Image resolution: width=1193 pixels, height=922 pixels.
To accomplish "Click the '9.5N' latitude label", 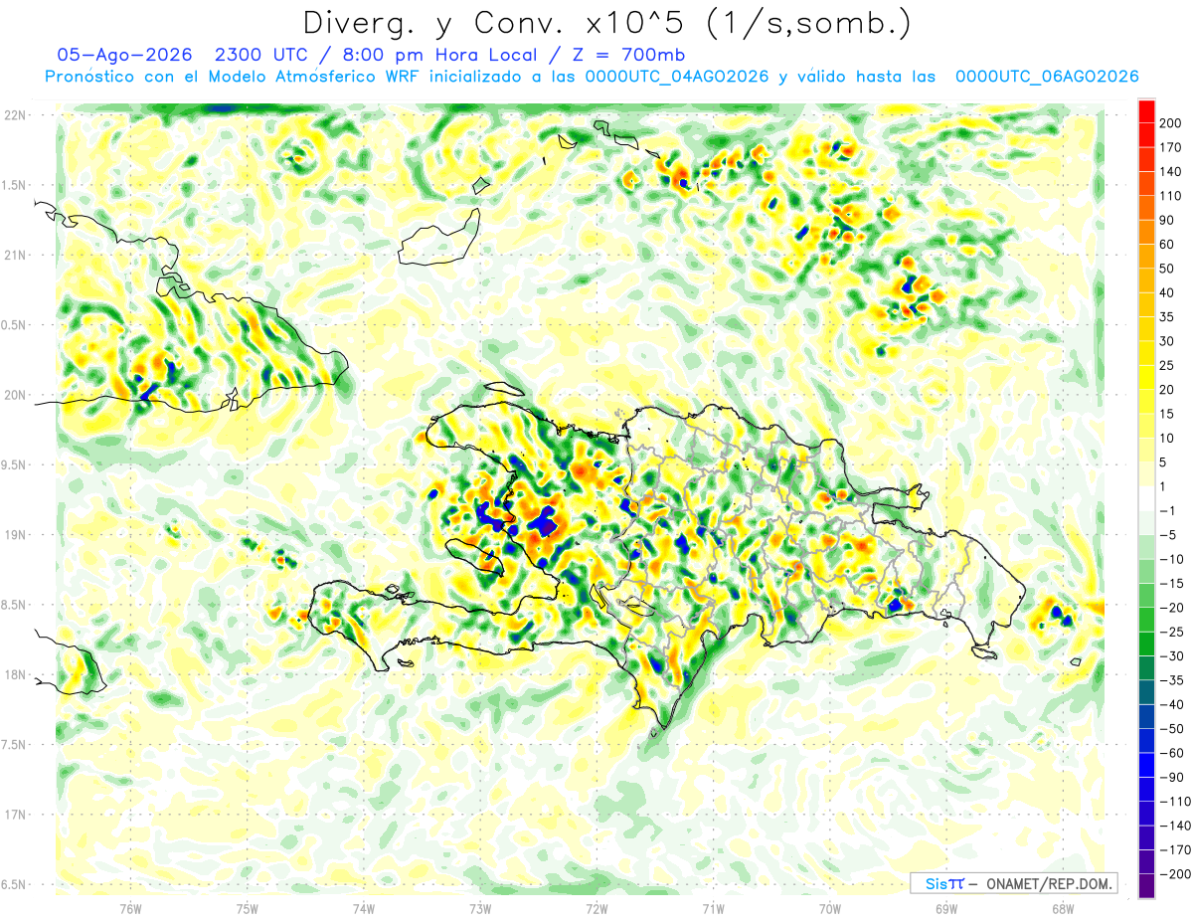I will 13,464.
